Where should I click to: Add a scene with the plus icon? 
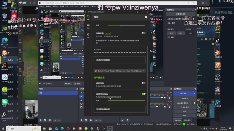40,120
